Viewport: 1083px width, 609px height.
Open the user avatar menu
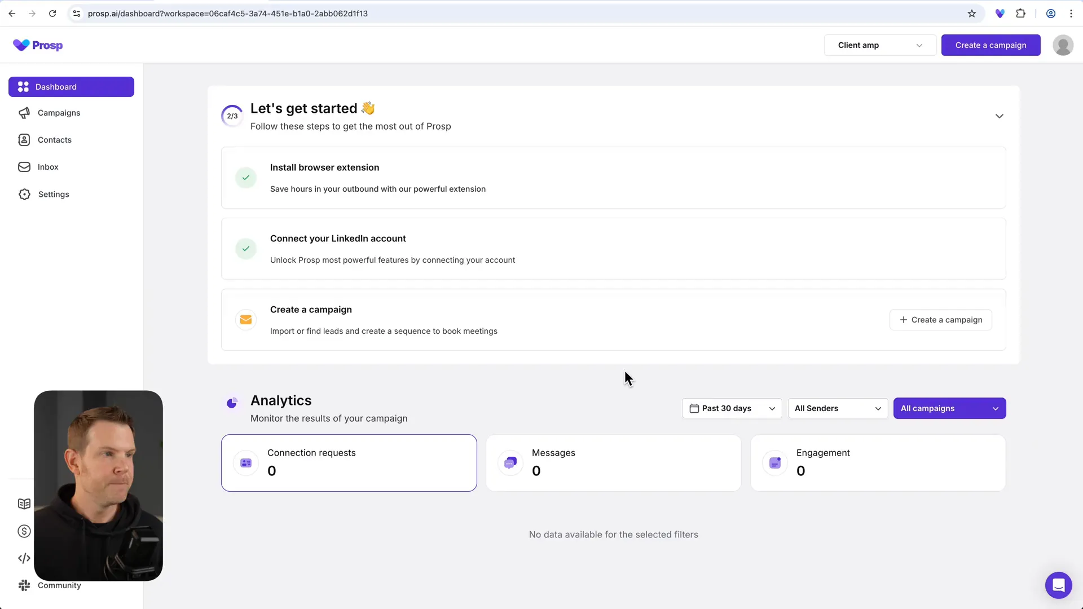pos(1063,45)
